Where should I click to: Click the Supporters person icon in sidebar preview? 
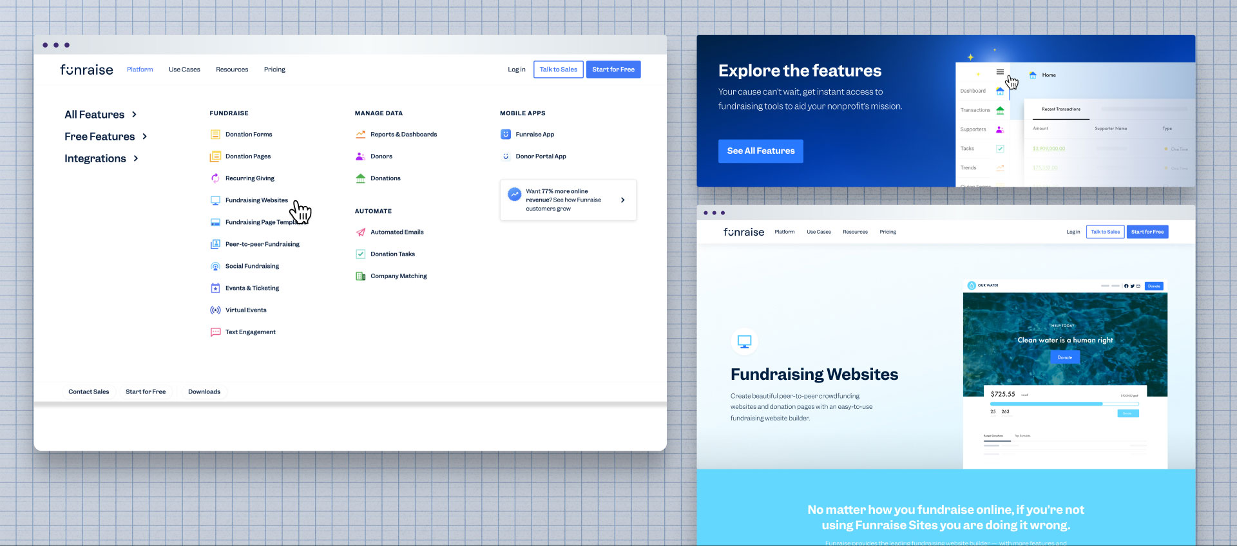1000,129
